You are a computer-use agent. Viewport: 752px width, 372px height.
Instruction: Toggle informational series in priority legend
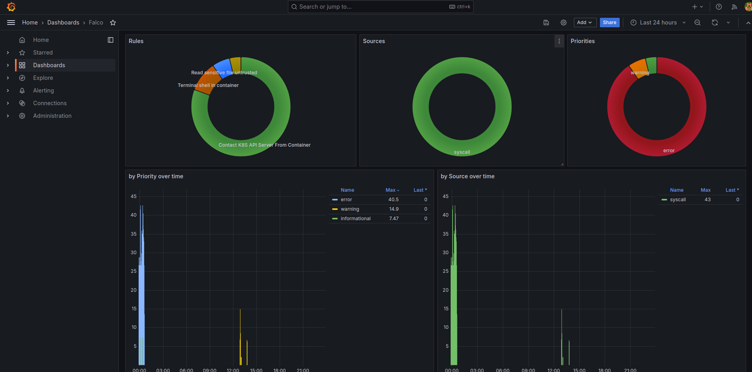(x=355, y=219)
